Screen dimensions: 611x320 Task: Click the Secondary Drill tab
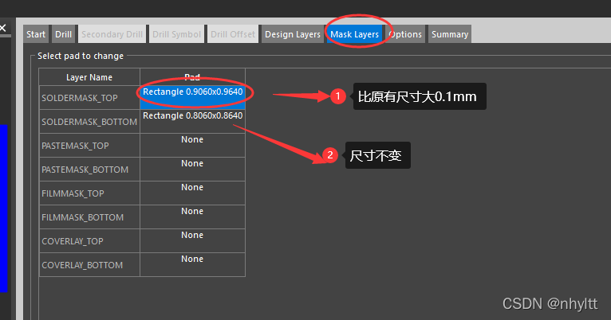pyautogui.click(x=112, y=34)
